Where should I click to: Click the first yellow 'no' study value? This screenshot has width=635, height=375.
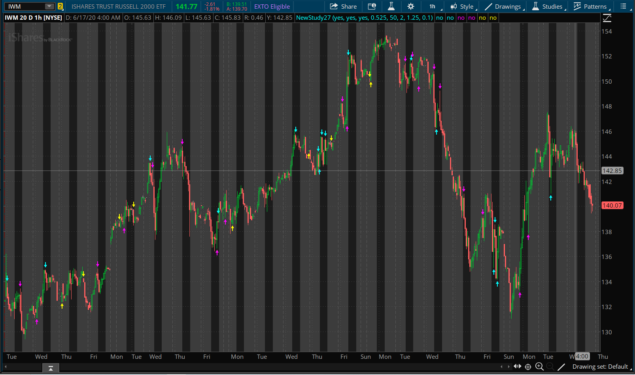pos(482,18)
